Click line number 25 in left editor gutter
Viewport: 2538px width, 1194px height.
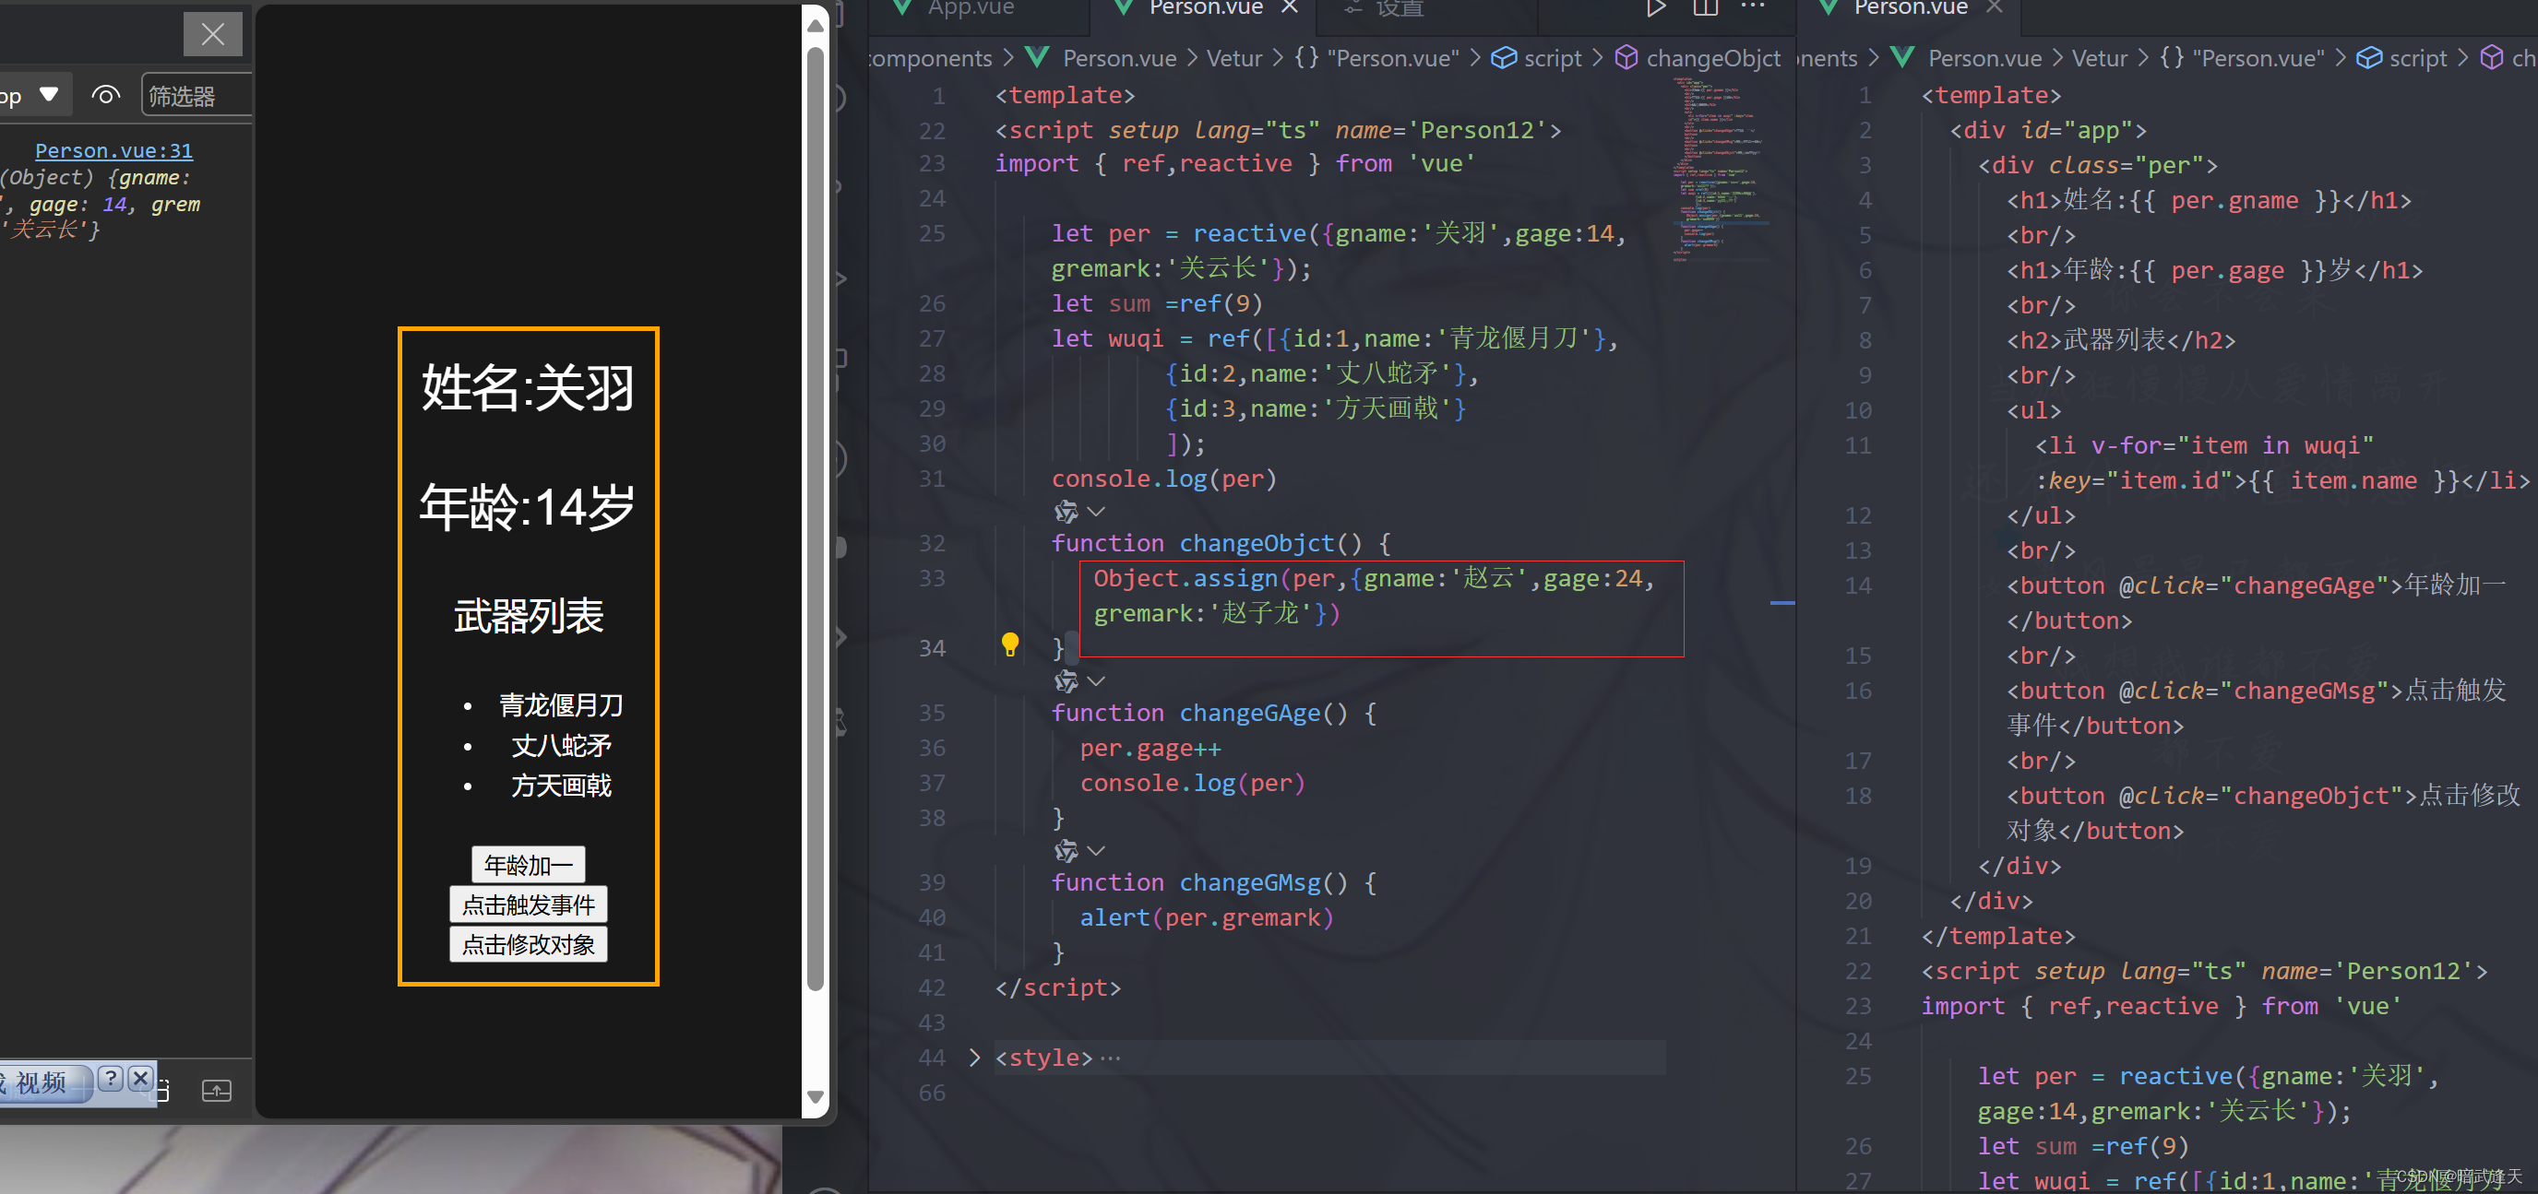point(932,233)
